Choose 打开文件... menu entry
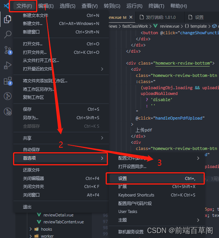Screen dimensions: 219x238 tap(61, 44)
